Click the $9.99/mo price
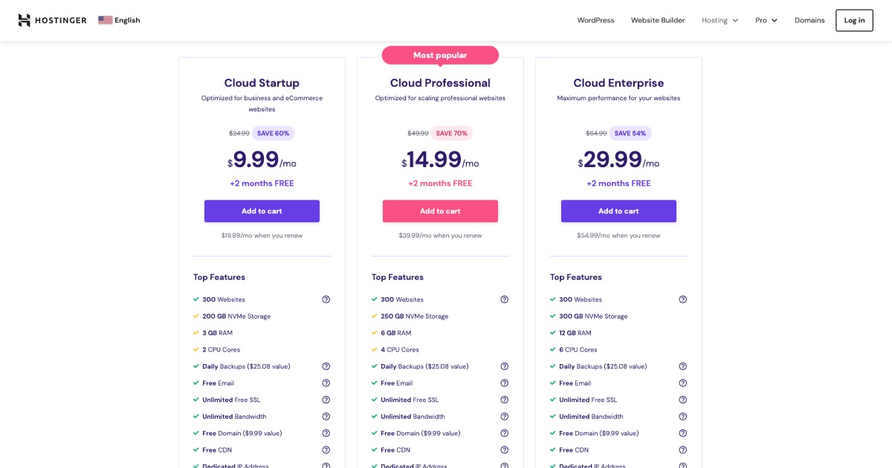892x468 pixels. pyautogui.click(x=262, y=160)
